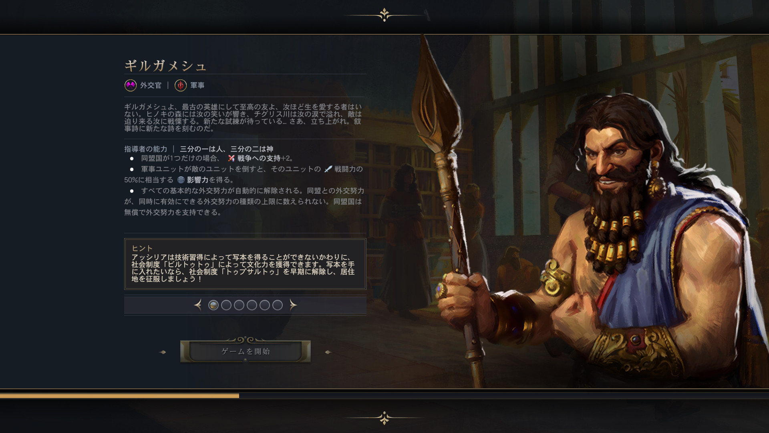Click the globe influence icon
This screenshot has height=433, width=769.
pyautogui.click(x=181, y=180)
